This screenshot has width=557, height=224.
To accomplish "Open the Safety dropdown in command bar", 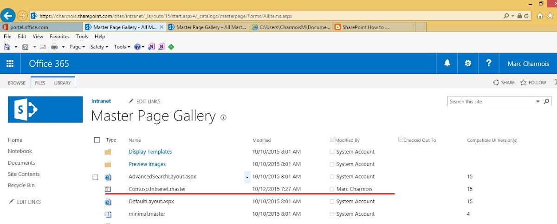I will 99,47.
